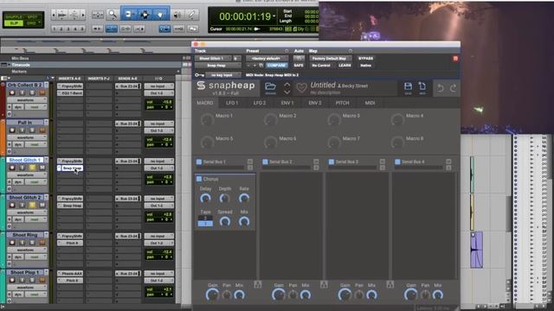This screenshot has width=554, height=311.
Task: Open the factory default preset dropdown
Action: [x=267, y=59]
